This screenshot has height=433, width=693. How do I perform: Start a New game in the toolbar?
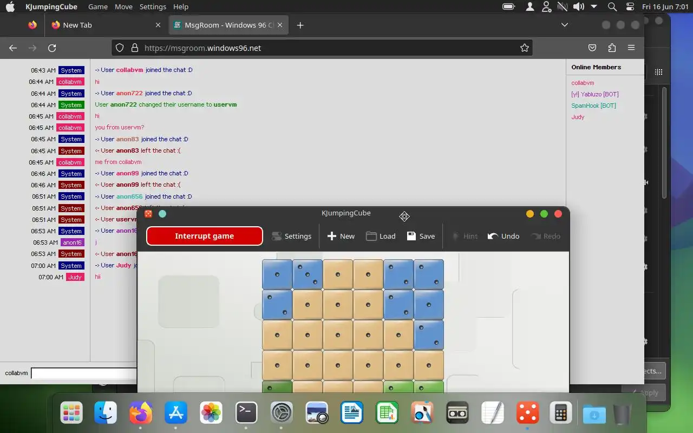pyautogui.click(x=341, y=236)
